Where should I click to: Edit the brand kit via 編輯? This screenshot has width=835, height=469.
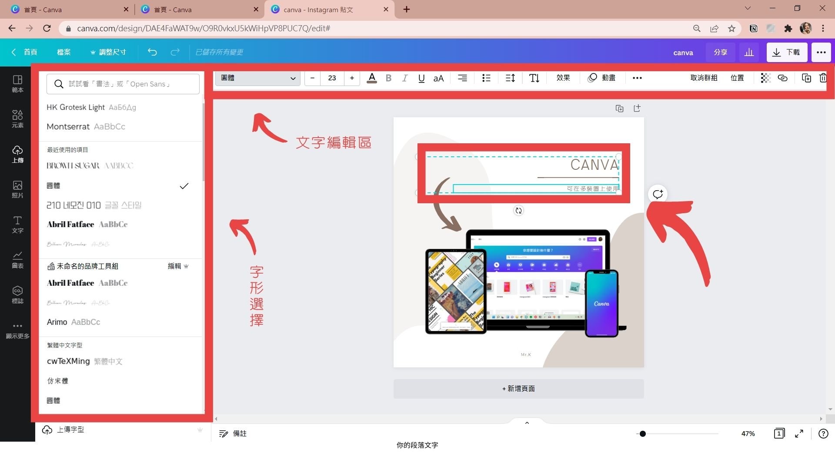(178, 266)
